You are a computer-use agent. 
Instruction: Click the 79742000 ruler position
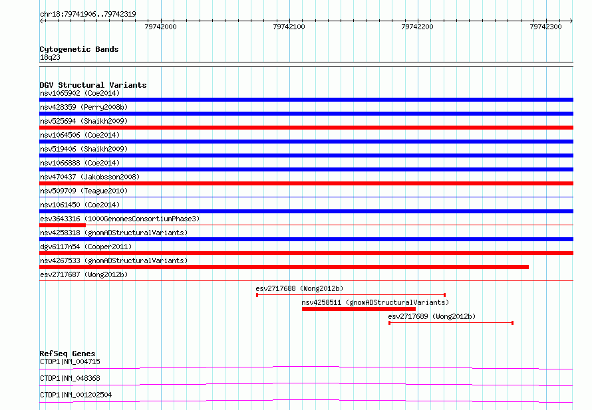160,27
